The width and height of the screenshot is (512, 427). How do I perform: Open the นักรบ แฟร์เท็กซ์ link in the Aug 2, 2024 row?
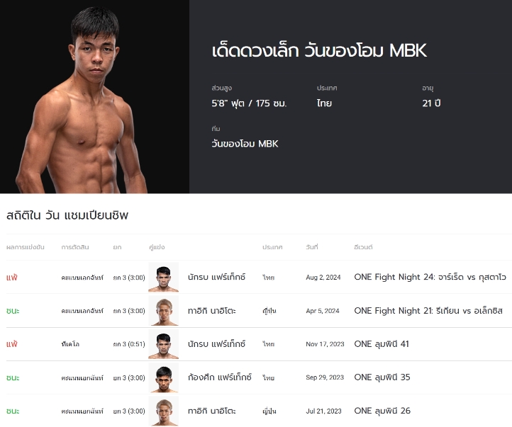(x=216, y=277)
